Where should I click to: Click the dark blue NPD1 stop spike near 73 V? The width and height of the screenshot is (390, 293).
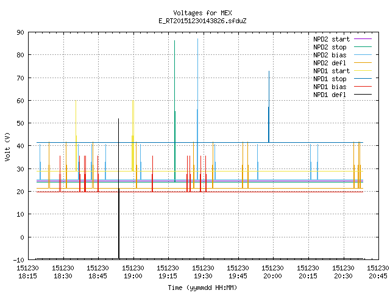(269, 107)
